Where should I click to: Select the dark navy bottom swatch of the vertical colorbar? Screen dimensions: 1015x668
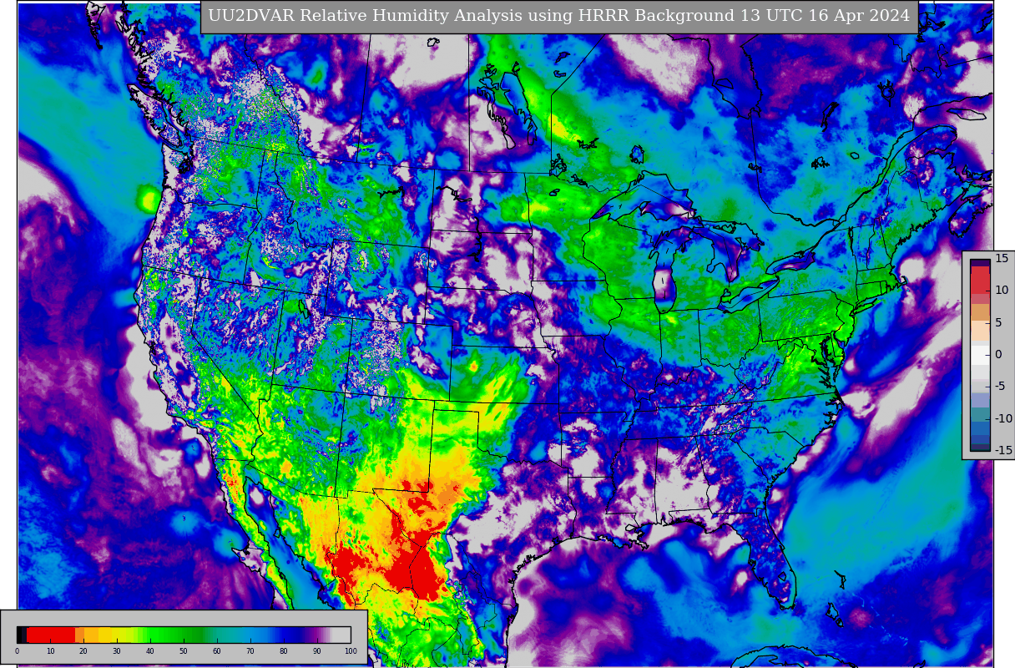coord(980,447)
